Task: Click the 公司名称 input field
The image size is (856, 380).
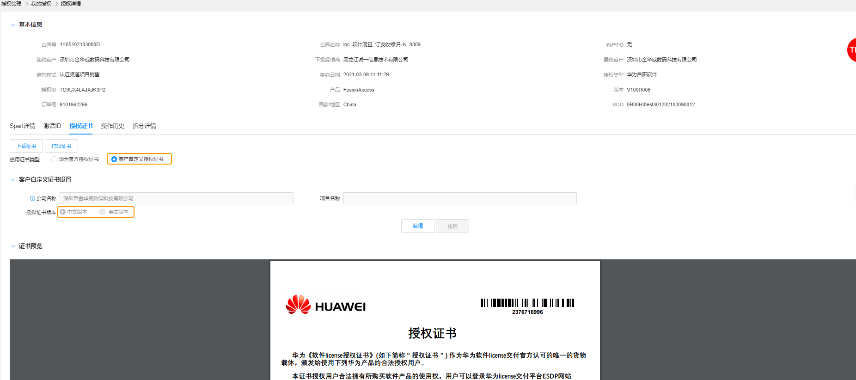Action: [x=177, y=198]
